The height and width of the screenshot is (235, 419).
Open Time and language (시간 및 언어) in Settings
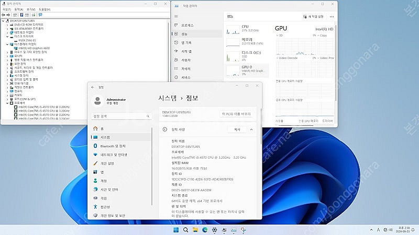(122, 190)
